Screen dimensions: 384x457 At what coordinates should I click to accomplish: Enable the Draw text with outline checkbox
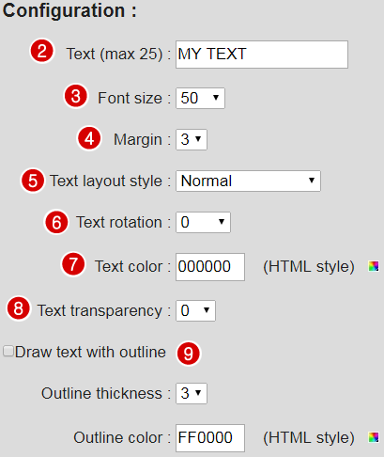click(8, 351)
